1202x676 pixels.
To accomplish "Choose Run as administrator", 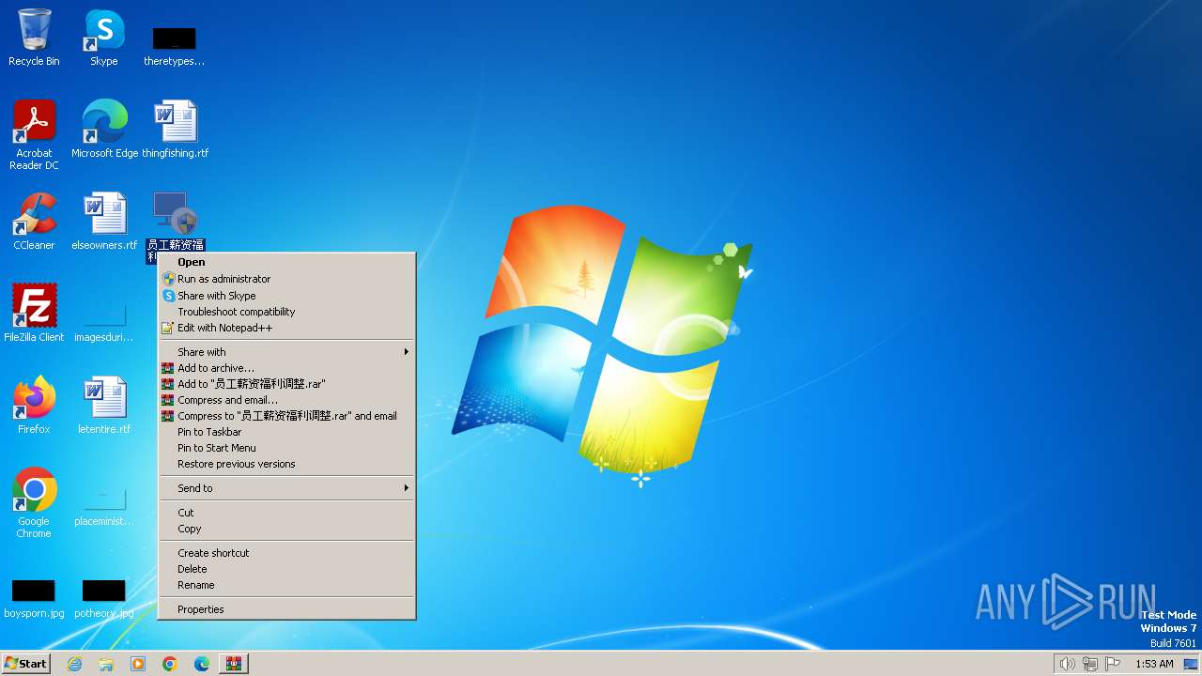I will [x=286, y=279].
